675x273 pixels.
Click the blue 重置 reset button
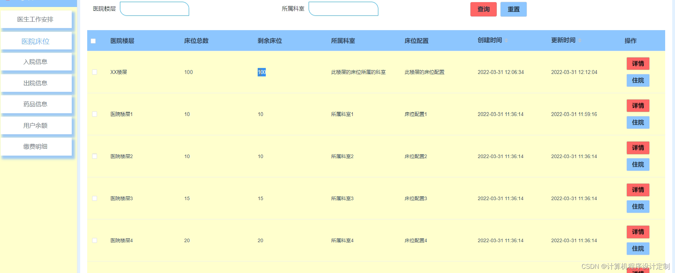514,9
